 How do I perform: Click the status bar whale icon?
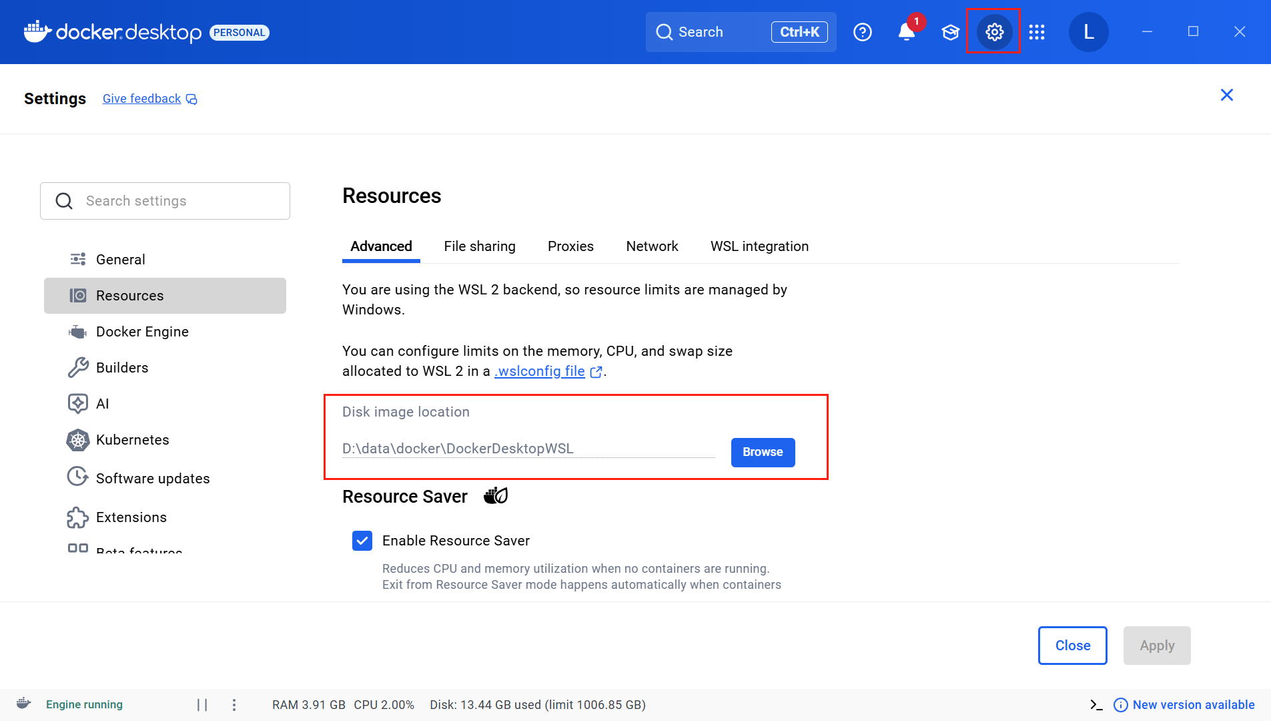[x=23, y=704]
